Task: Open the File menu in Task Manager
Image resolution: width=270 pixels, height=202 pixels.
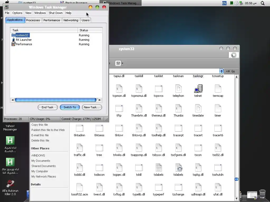Action: [7, 13]
